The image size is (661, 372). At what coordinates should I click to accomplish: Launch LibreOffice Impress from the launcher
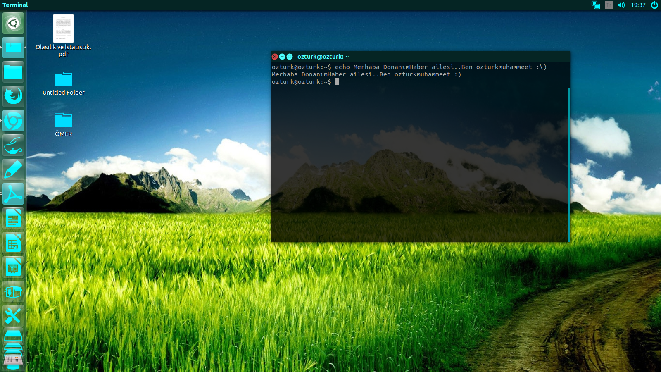click(x=13, y=267)
